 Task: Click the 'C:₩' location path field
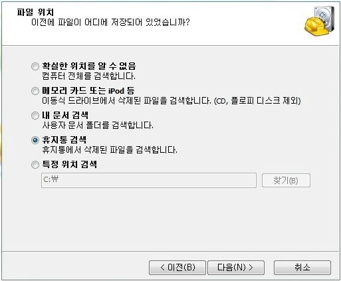[149, 180]
